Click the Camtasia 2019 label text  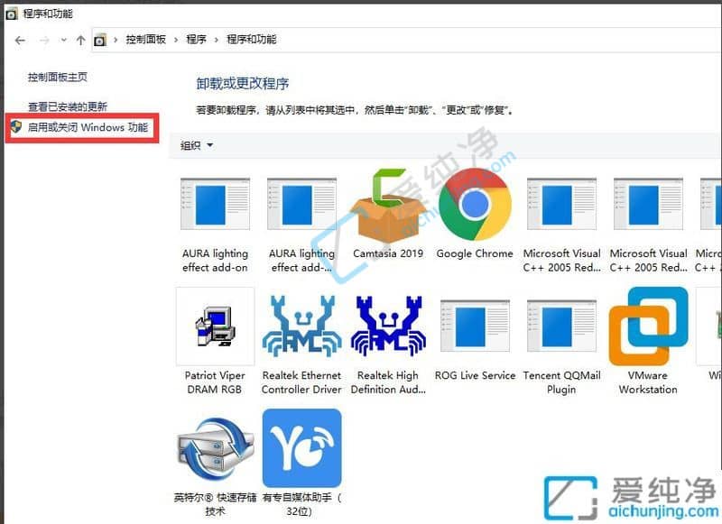click(x=388, y=253)
